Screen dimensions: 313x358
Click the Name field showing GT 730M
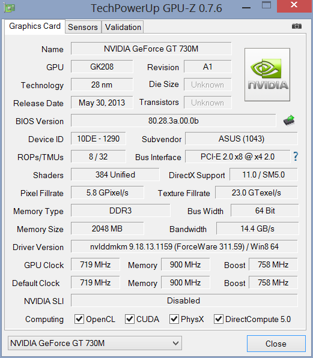(151, 49)
